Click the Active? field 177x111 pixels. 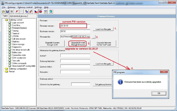pos(75,55)
